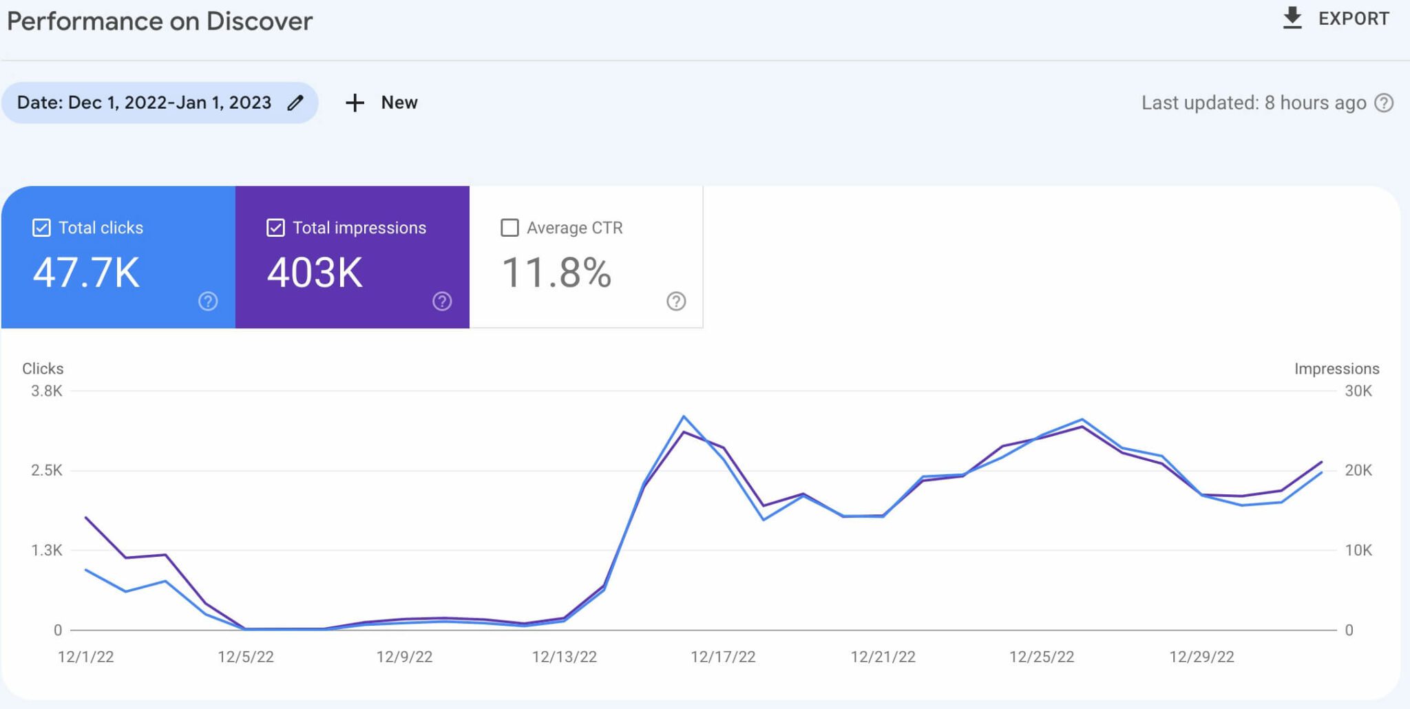The width and height of the screenshot is (1410, 709).
Task: Uncheck the Total clicks checkbox
Action: click(x=41, y=227)
